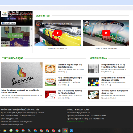Open options menu on 'Máy in Decal' video
Viewport: 133px width, 133px height.
125,24
